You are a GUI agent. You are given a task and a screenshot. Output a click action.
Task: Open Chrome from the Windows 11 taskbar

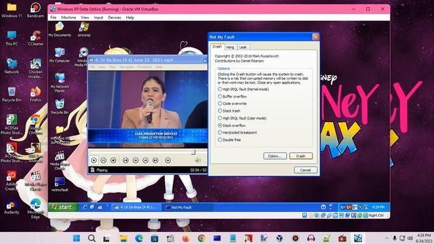(201, 238)
